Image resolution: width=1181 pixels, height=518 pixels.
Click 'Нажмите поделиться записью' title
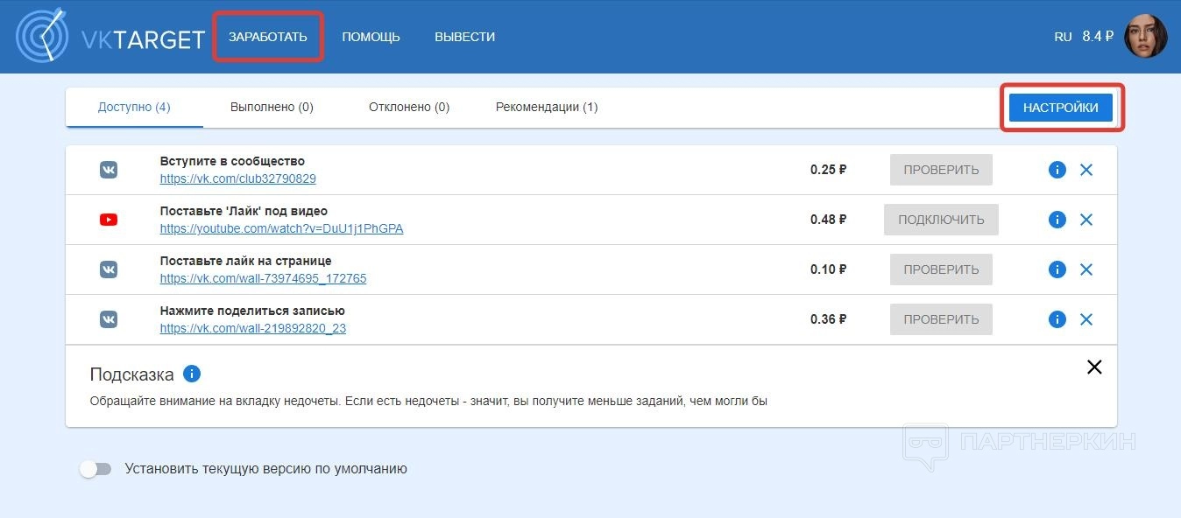click(x=252, y=311)
